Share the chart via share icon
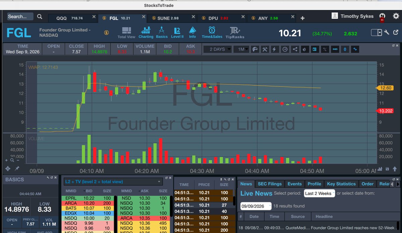This screenshot has width=402, height=233. pos(295,49)
